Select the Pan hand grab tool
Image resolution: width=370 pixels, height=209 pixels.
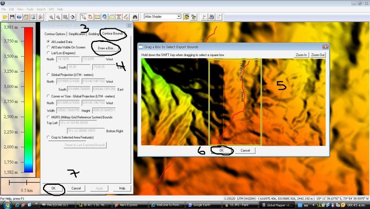(x=90, y=17)
